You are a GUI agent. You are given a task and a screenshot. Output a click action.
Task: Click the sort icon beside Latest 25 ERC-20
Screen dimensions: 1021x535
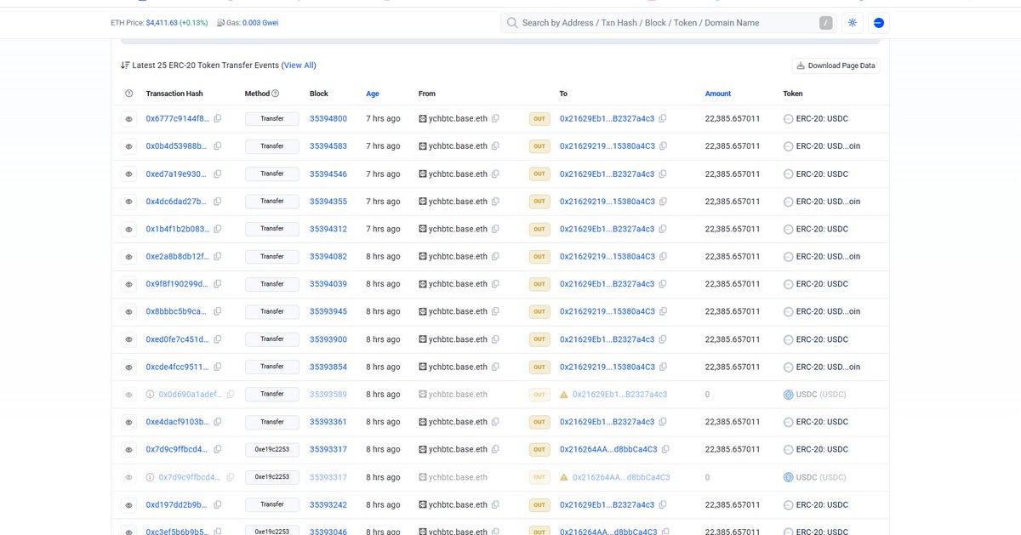[125, 65]
